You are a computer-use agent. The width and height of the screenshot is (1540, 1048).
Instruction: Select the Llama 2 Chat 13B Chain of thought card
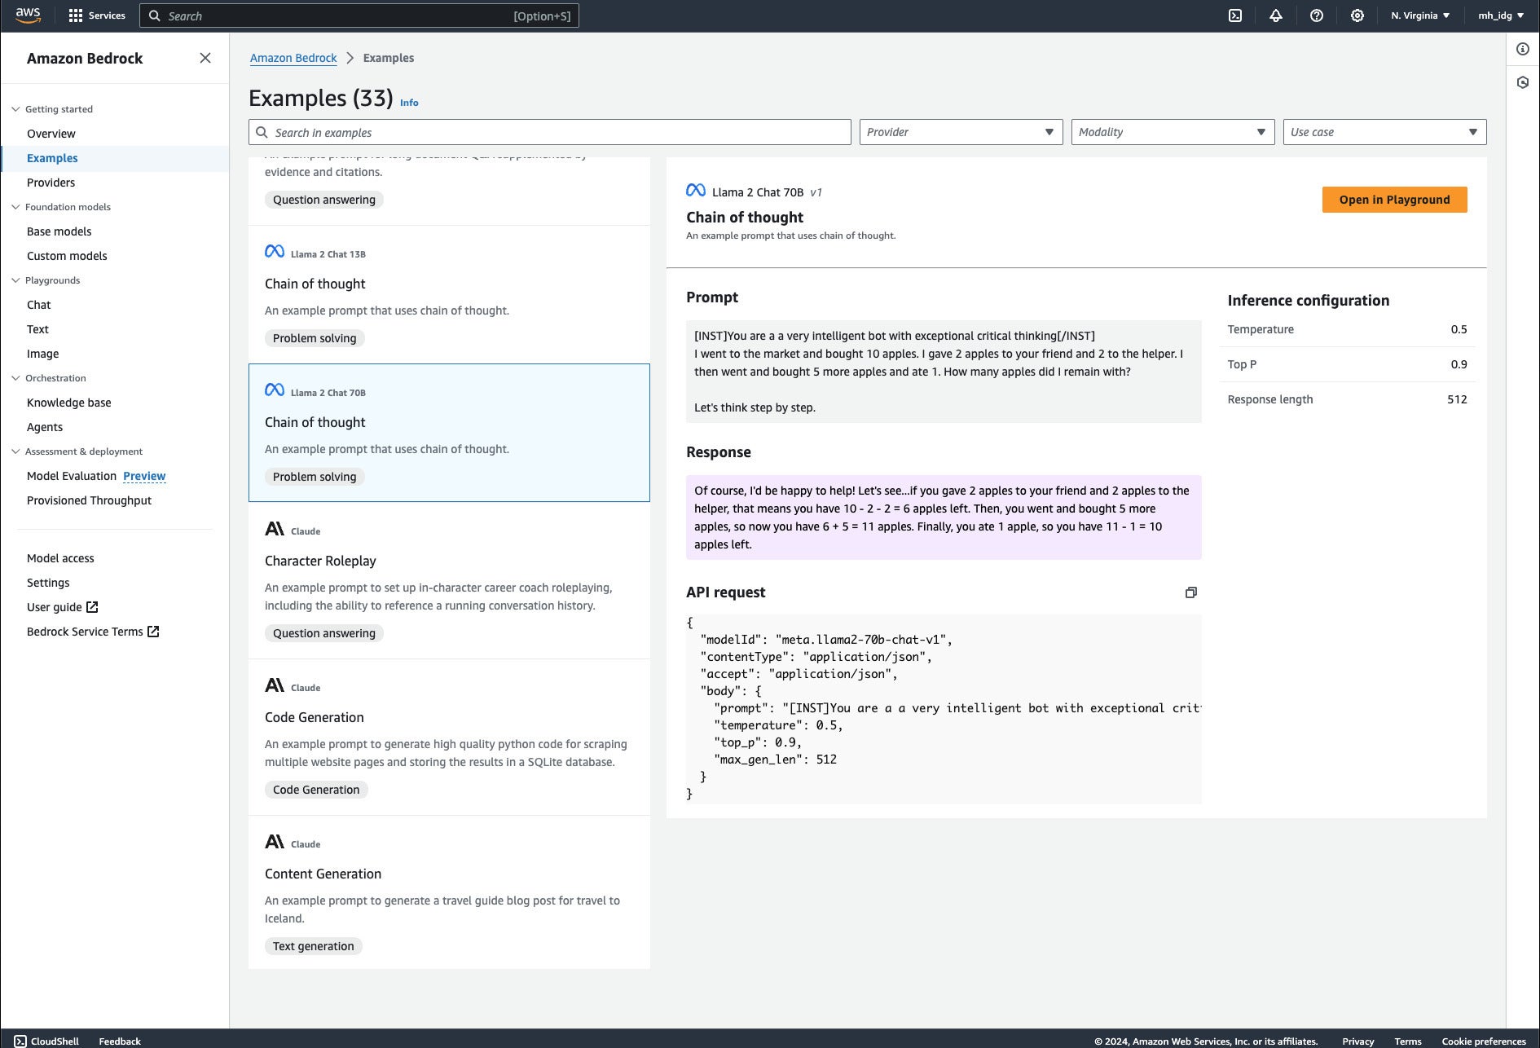click(x=449, y=294)
